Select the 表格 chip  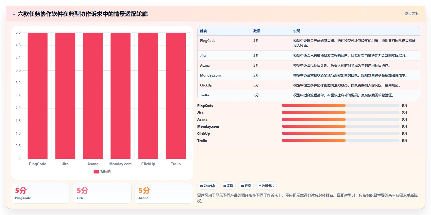(x=228, y=186)
